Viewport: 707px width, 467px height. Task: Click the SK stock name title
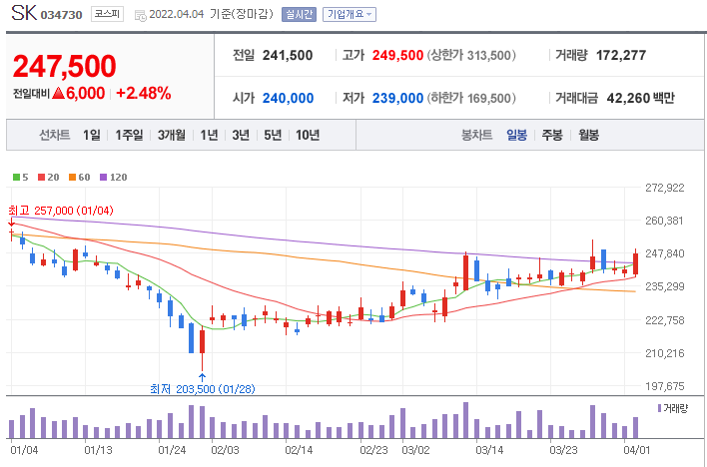click(x=24, y=13)
